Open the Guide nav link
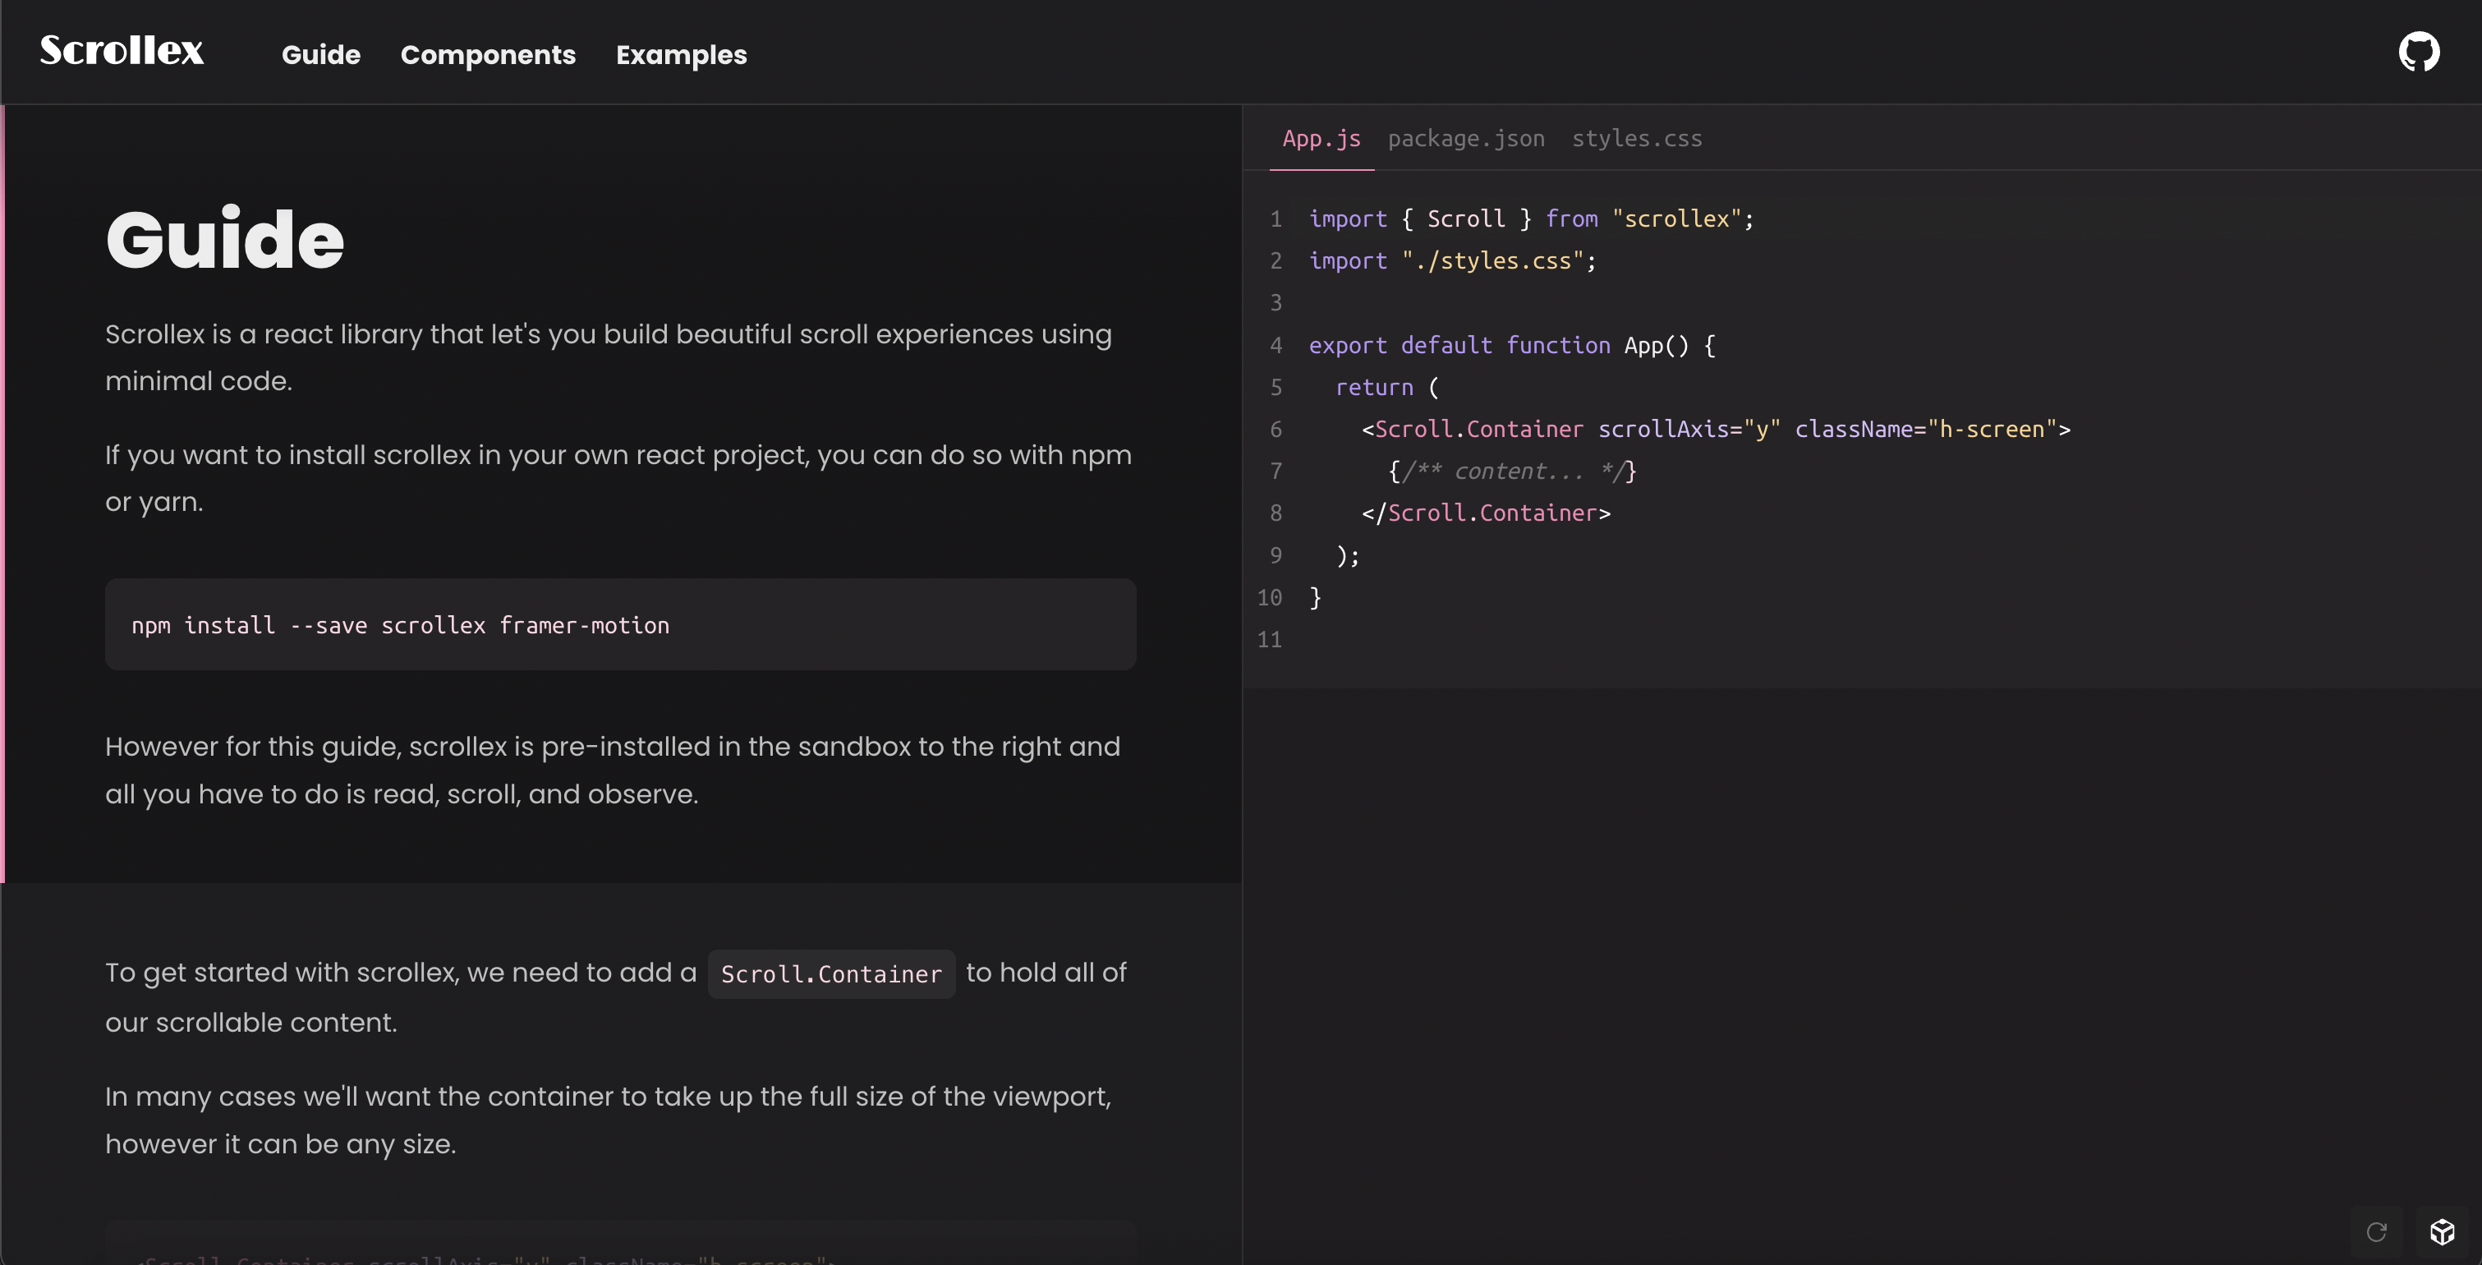 321,55
